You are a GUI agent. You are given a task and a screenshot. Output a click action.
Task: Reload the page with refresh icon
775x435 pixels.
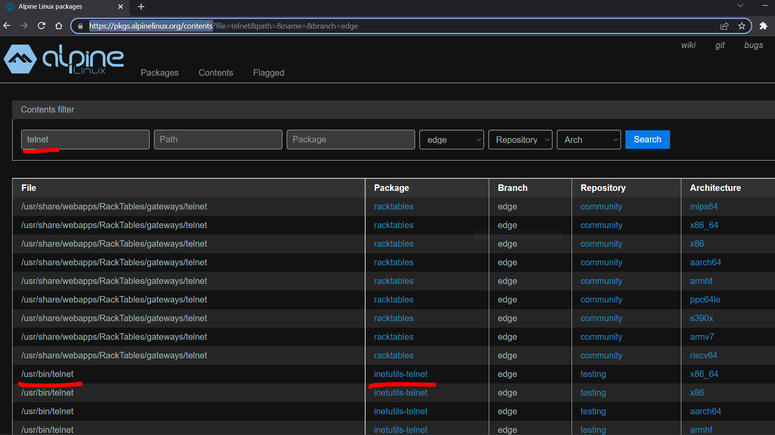coord(42,26)
